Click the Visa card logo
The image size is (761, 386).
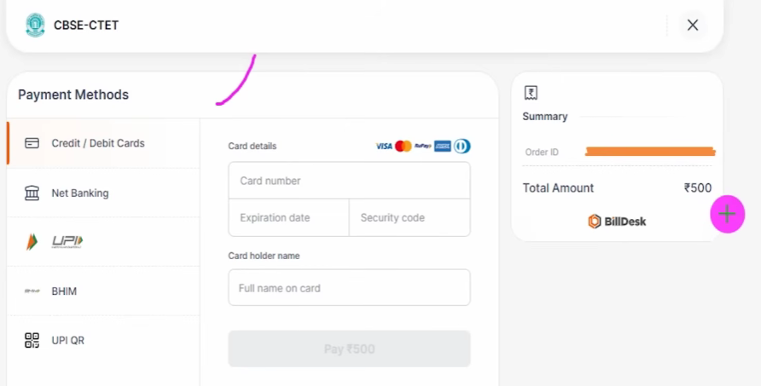384,147
